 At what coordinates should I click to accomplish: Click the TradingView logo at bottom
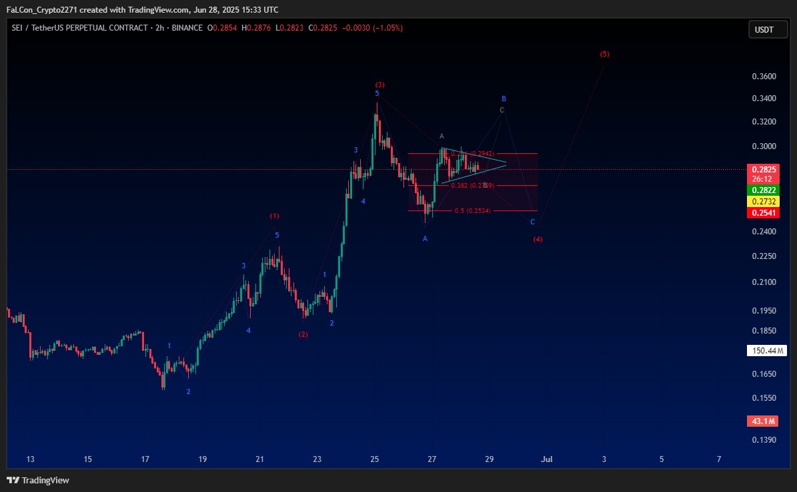38,480
